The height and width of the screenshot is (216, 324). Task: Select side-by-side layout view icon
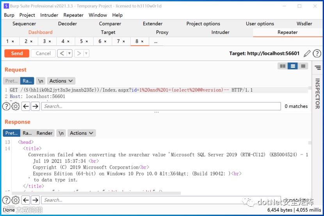click(283, 66)
